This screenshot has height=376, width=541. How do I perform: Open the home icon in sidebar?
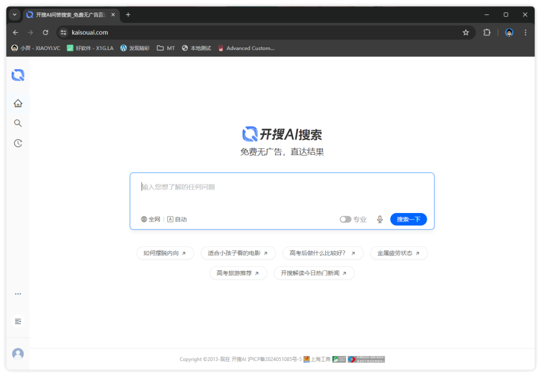[18, 103]
